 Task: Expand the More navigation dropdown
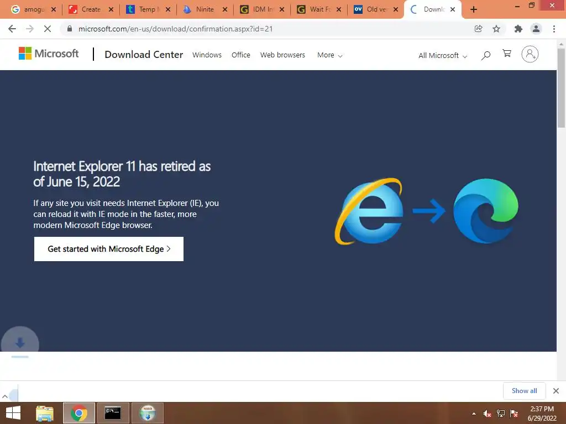point(329,55)
